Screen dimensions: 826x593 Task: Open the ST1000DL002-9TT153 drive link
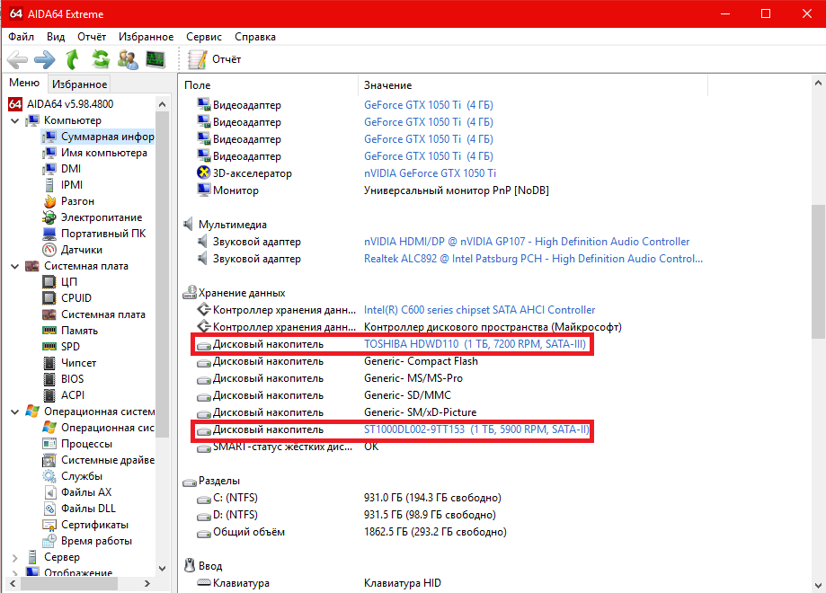pyautogui.click(x=476, y=429)
